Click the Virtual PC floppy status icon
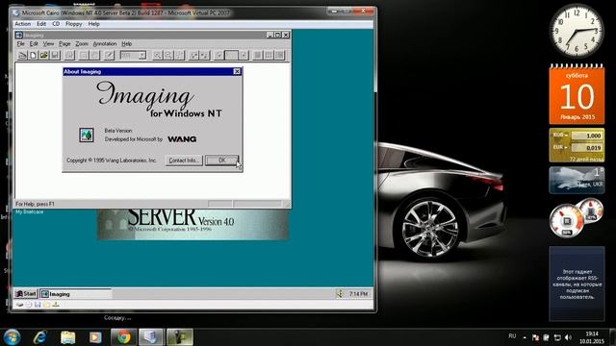616x346 pixels. [x=38, y=305]
